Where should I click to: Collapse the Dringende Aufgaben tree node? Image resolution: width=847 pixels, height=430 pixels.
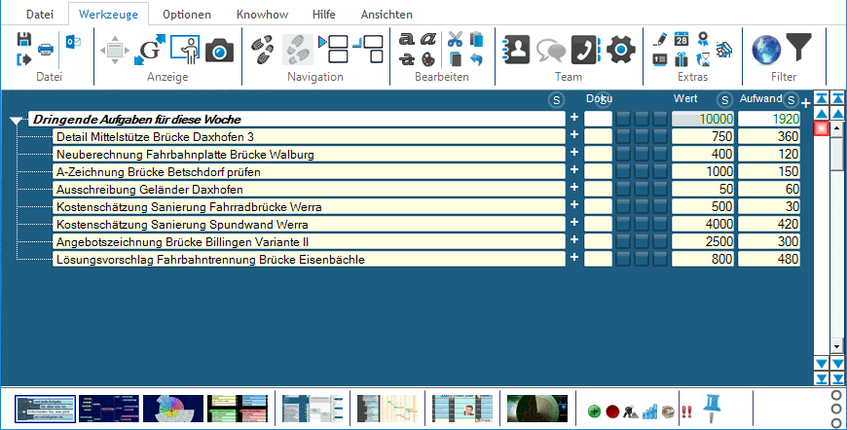pyautogui.click(x=16, y=121)
